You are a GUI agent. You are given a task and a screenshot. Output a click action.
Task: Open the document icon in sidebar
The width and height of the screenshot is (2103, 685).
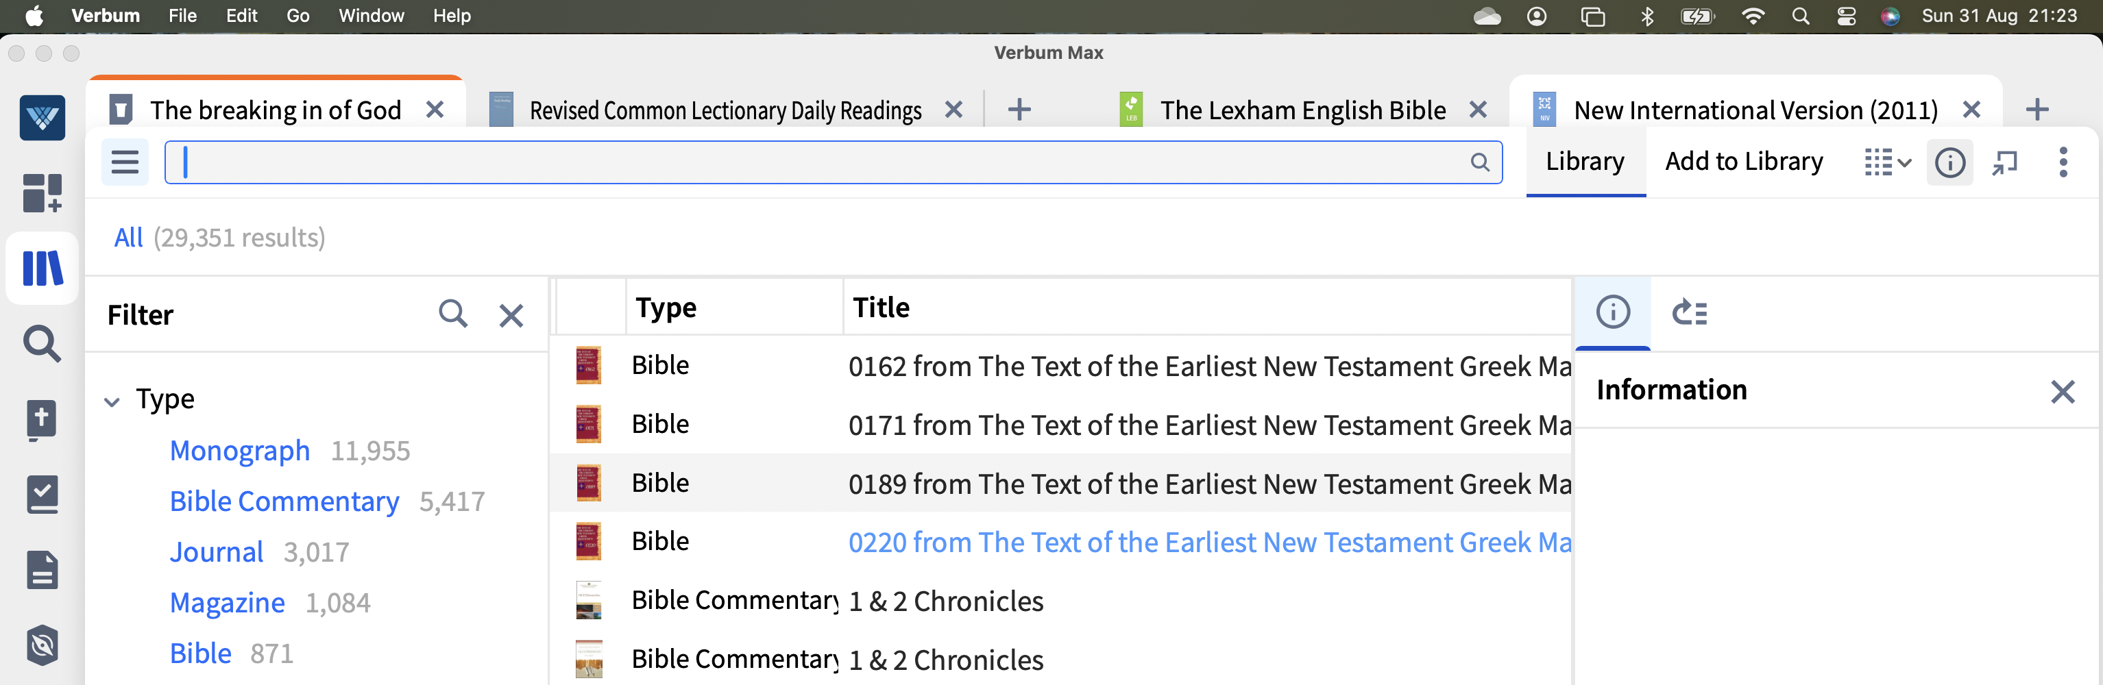point(42,570)
